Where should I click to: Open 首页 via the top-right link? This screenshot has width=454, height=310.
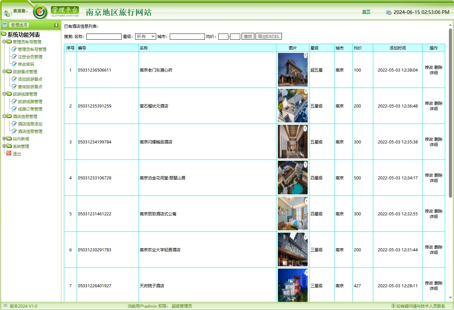[x=366, y=12]
